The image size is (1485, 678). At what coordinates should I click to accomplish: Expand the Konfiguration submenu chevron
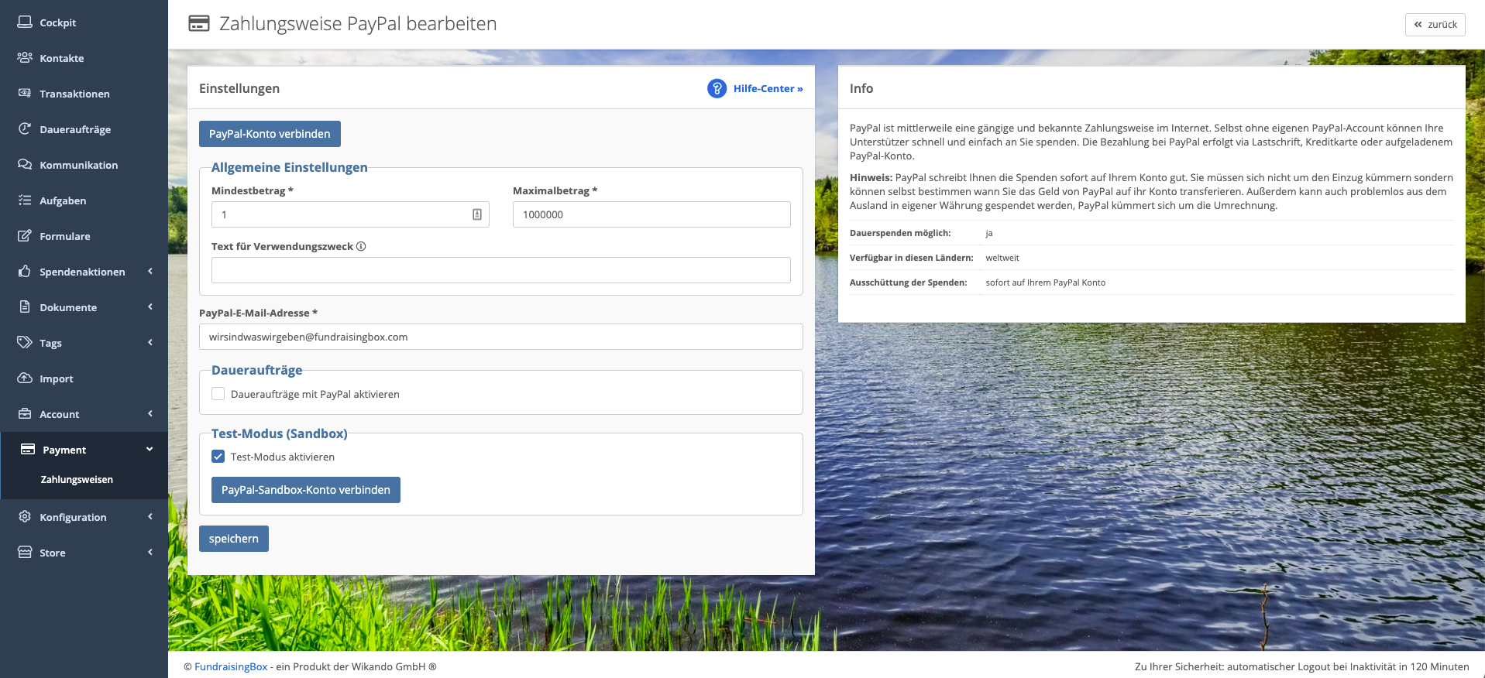coord(150,516)
